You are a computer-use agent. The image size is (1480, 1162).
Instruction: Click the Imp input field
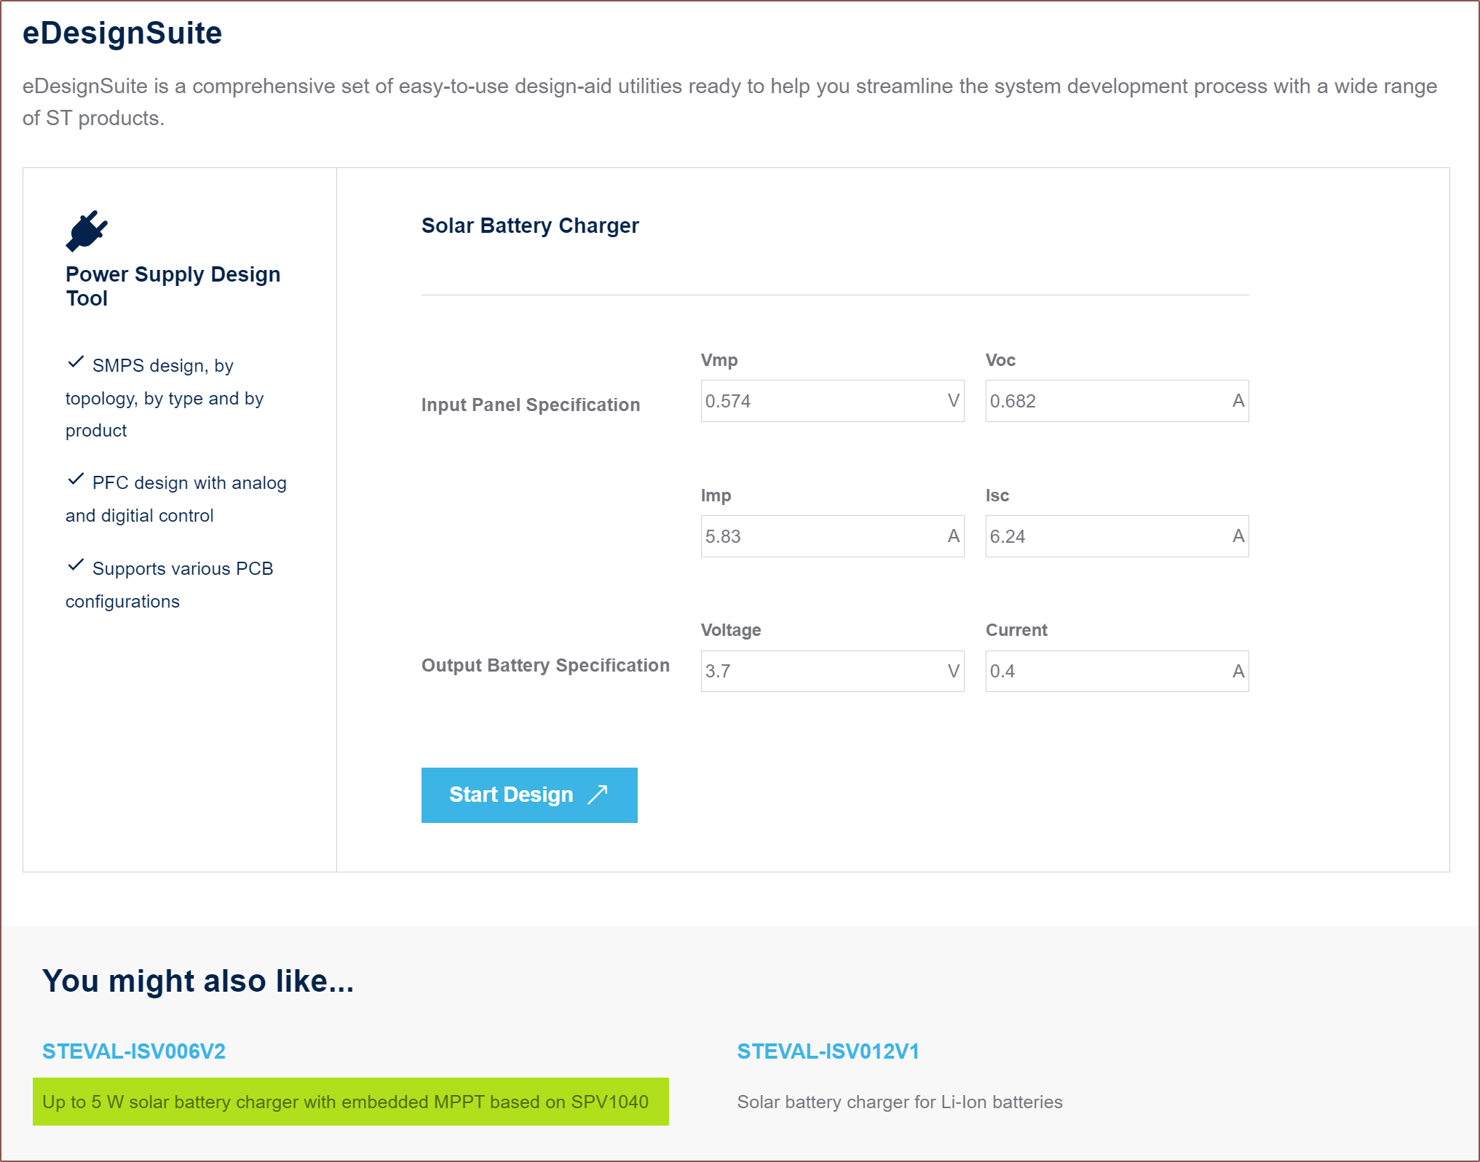(832, 536)
